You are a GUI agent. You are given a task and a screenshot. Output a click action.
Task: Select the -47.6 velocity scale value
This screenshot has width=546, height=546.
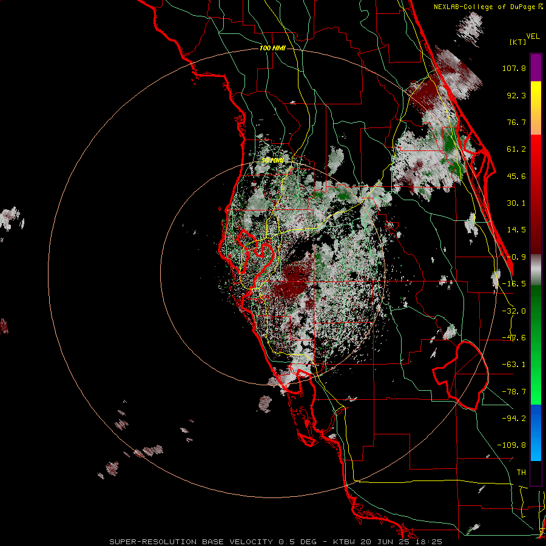pos(514,338)
